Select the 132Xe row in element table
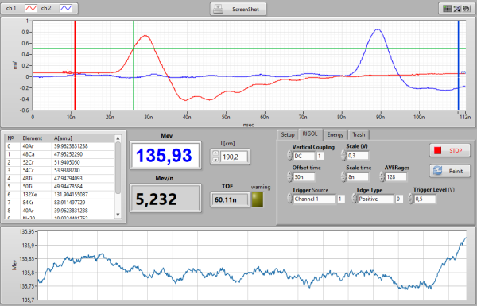 coord(60,195)
